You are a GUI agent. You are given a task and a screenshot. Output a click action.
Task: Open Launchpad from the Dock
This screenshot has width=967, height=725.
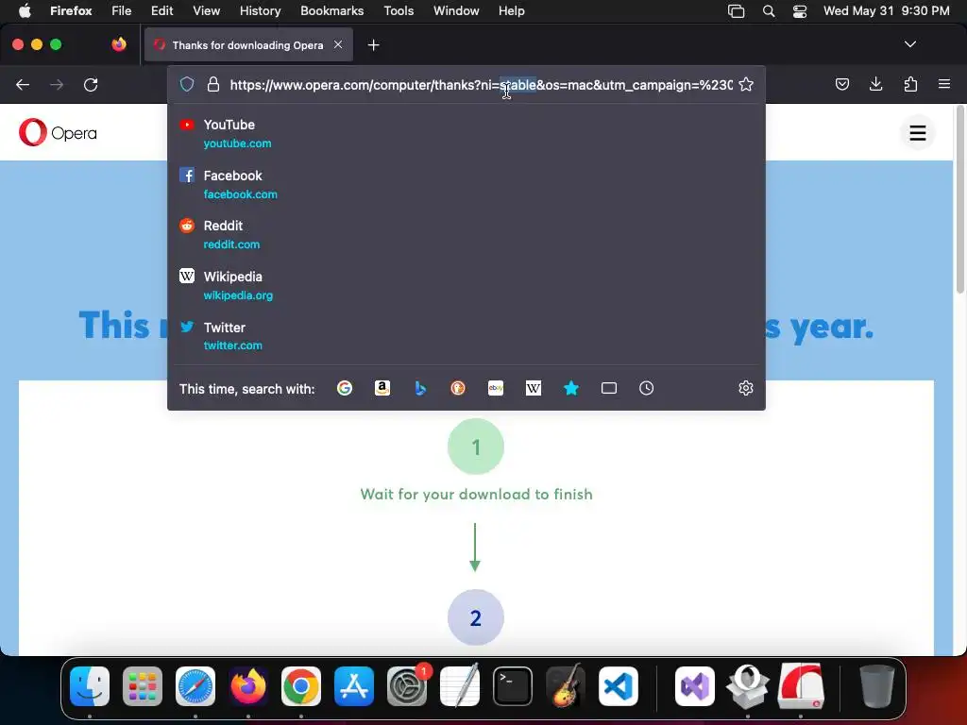coord(143,686)
